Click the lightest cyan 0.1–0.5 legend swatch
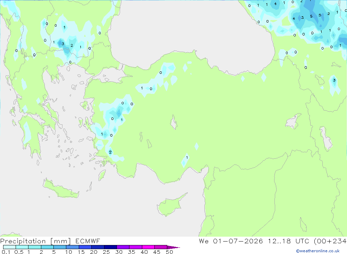This screenshot has width=347, height=254. [x=9, y=247]
